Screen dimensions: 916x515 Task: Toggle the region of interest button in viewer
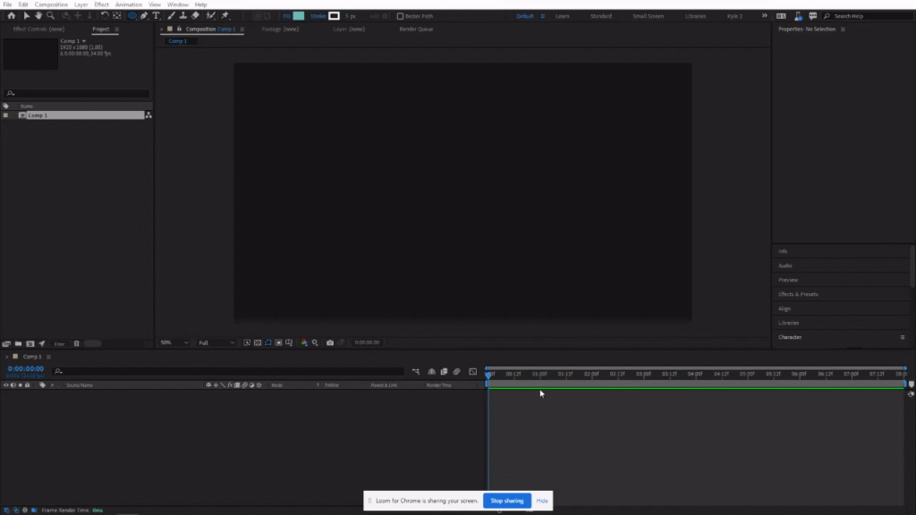pyautogui.click(x=279, y=342)
